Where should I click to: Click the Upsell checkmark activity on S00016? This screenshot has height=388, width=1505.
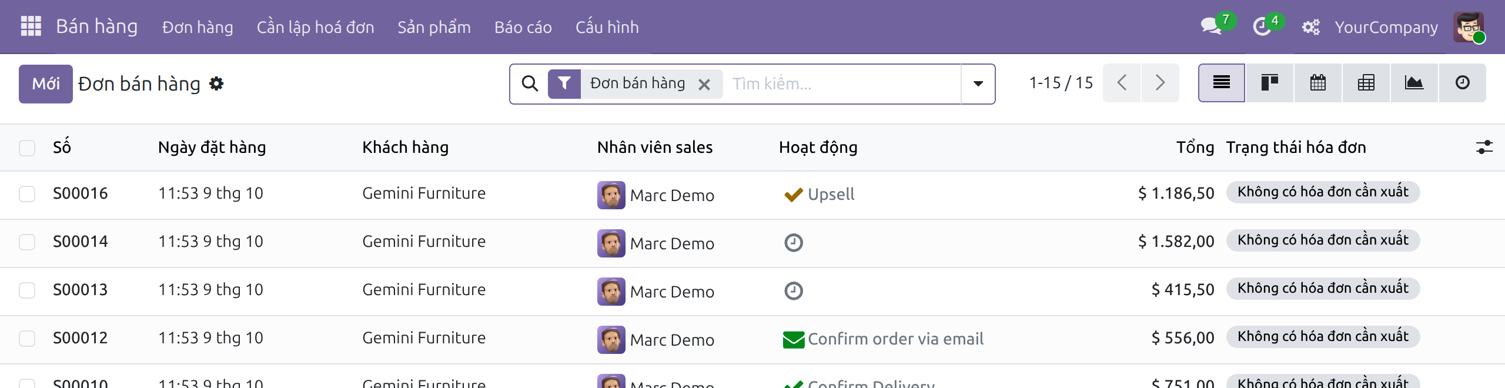point(794,195)
